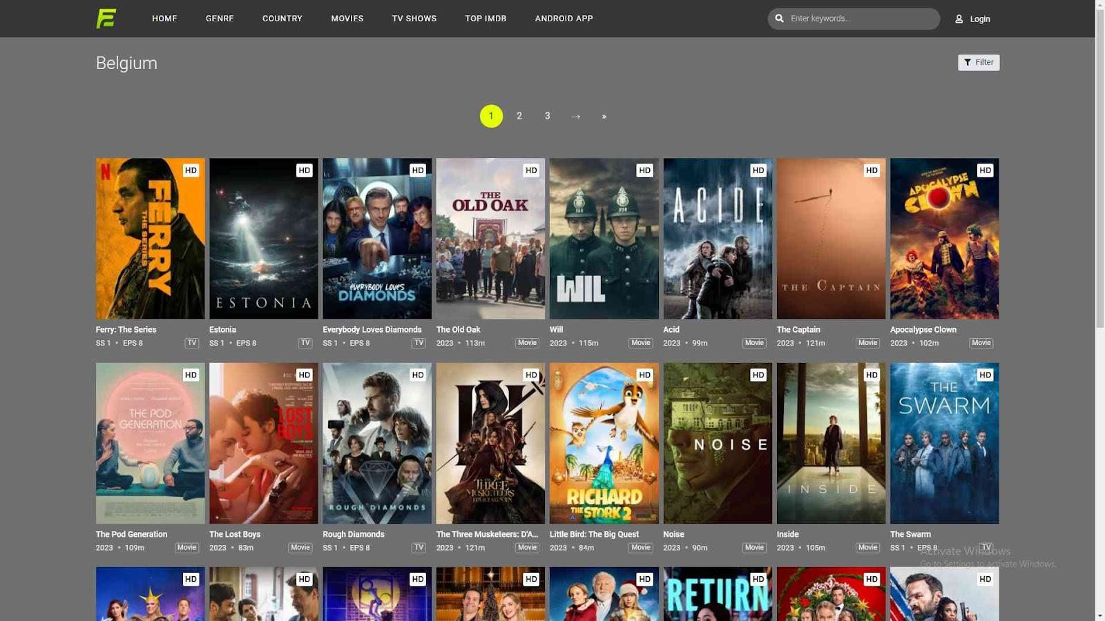
Task: Open the Wil movie poster
Action: pyautogui.click(x=604, y=239)
